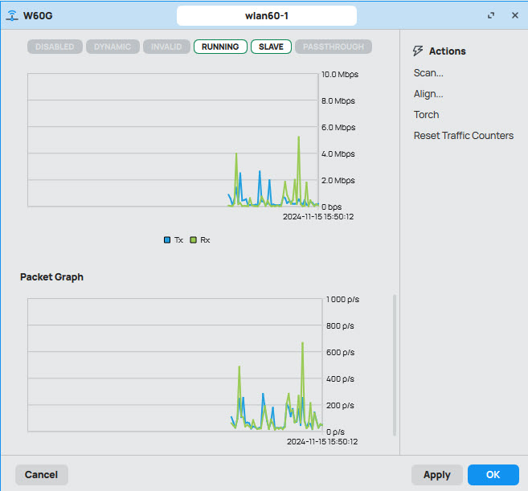Click the 200 p/s axis label
This screenshot has height=491, width=528.
pyautogui.click(x=340, y=406)
